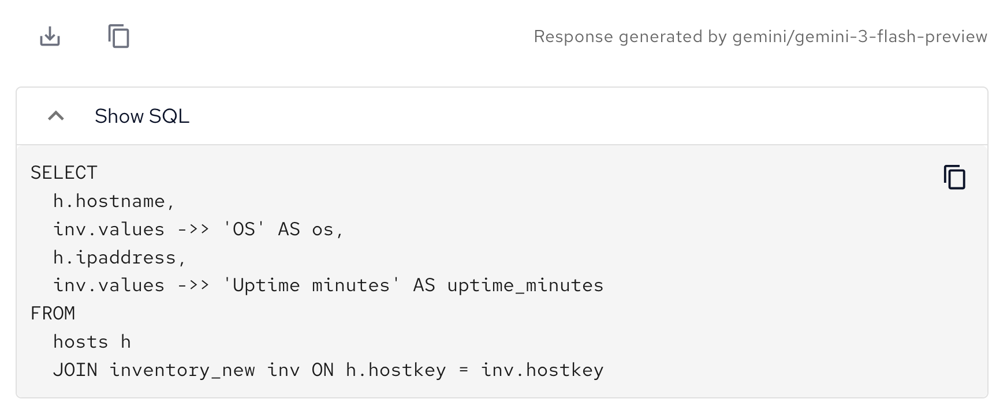This screenshot has width=1007, height=414.
Task: Click the 'OS' string literal
Action: click(244, 229)
